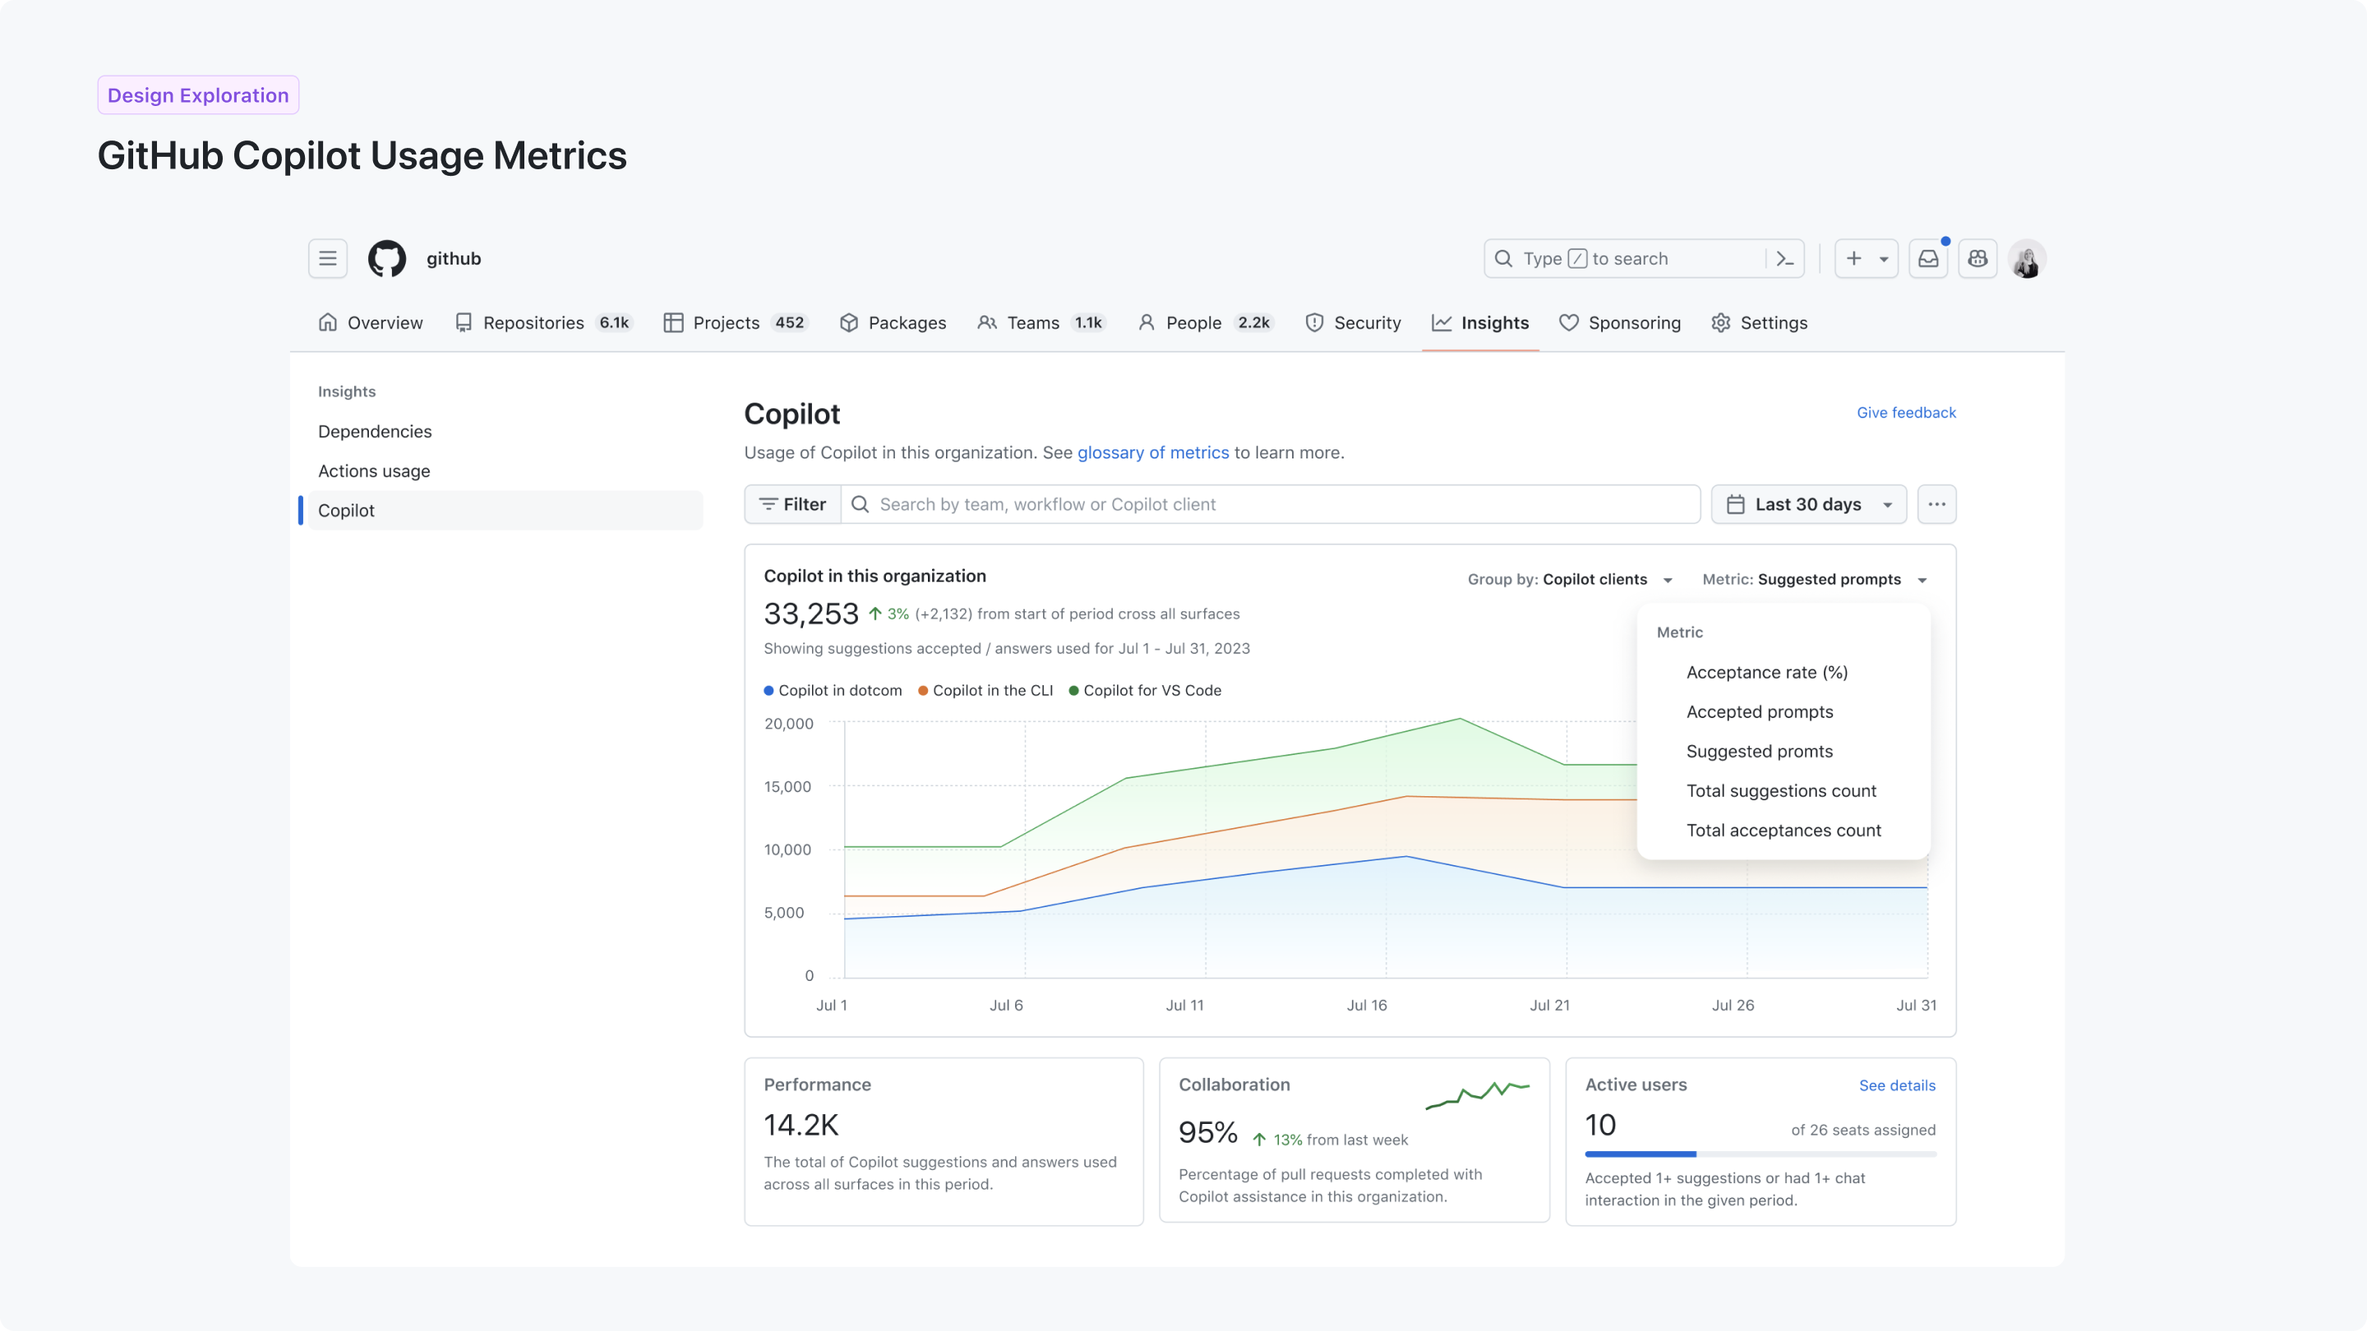This screenshot has width=2367, height=1331.
Task: Open the notifications inbox
Action: click(1929, 258)
